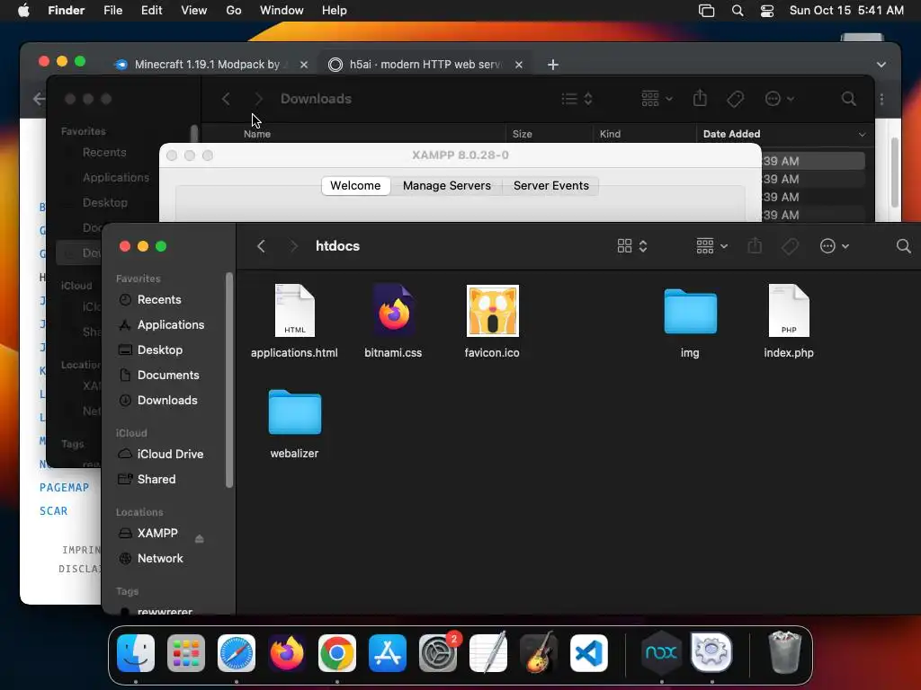Go back in Downloads Finder window
The height and width of the screenshot is (690, 921).
click(x=226, y=99)
